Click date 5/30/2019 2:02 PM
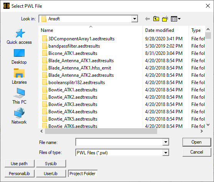Screen dimensions: 214x182 164,46
